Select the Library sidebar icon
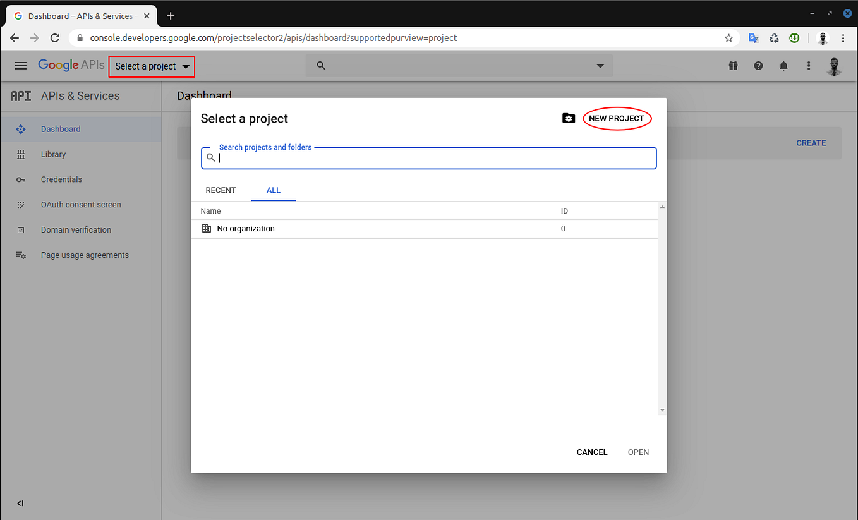The width and height of the screenshot is (858, 520). point(21,154)
